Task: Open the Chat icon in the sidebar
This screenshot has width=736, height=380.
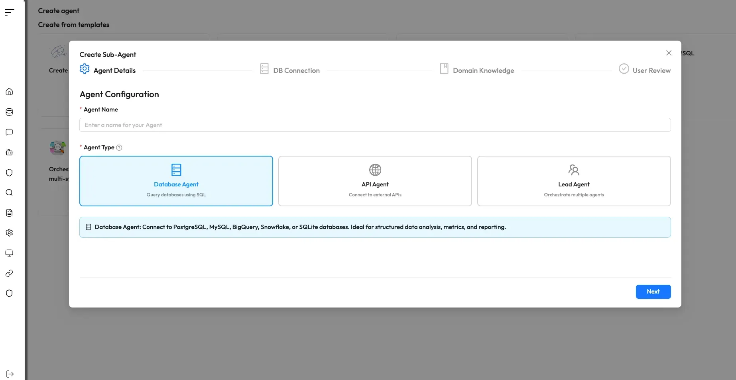Action: coord(9,132)
